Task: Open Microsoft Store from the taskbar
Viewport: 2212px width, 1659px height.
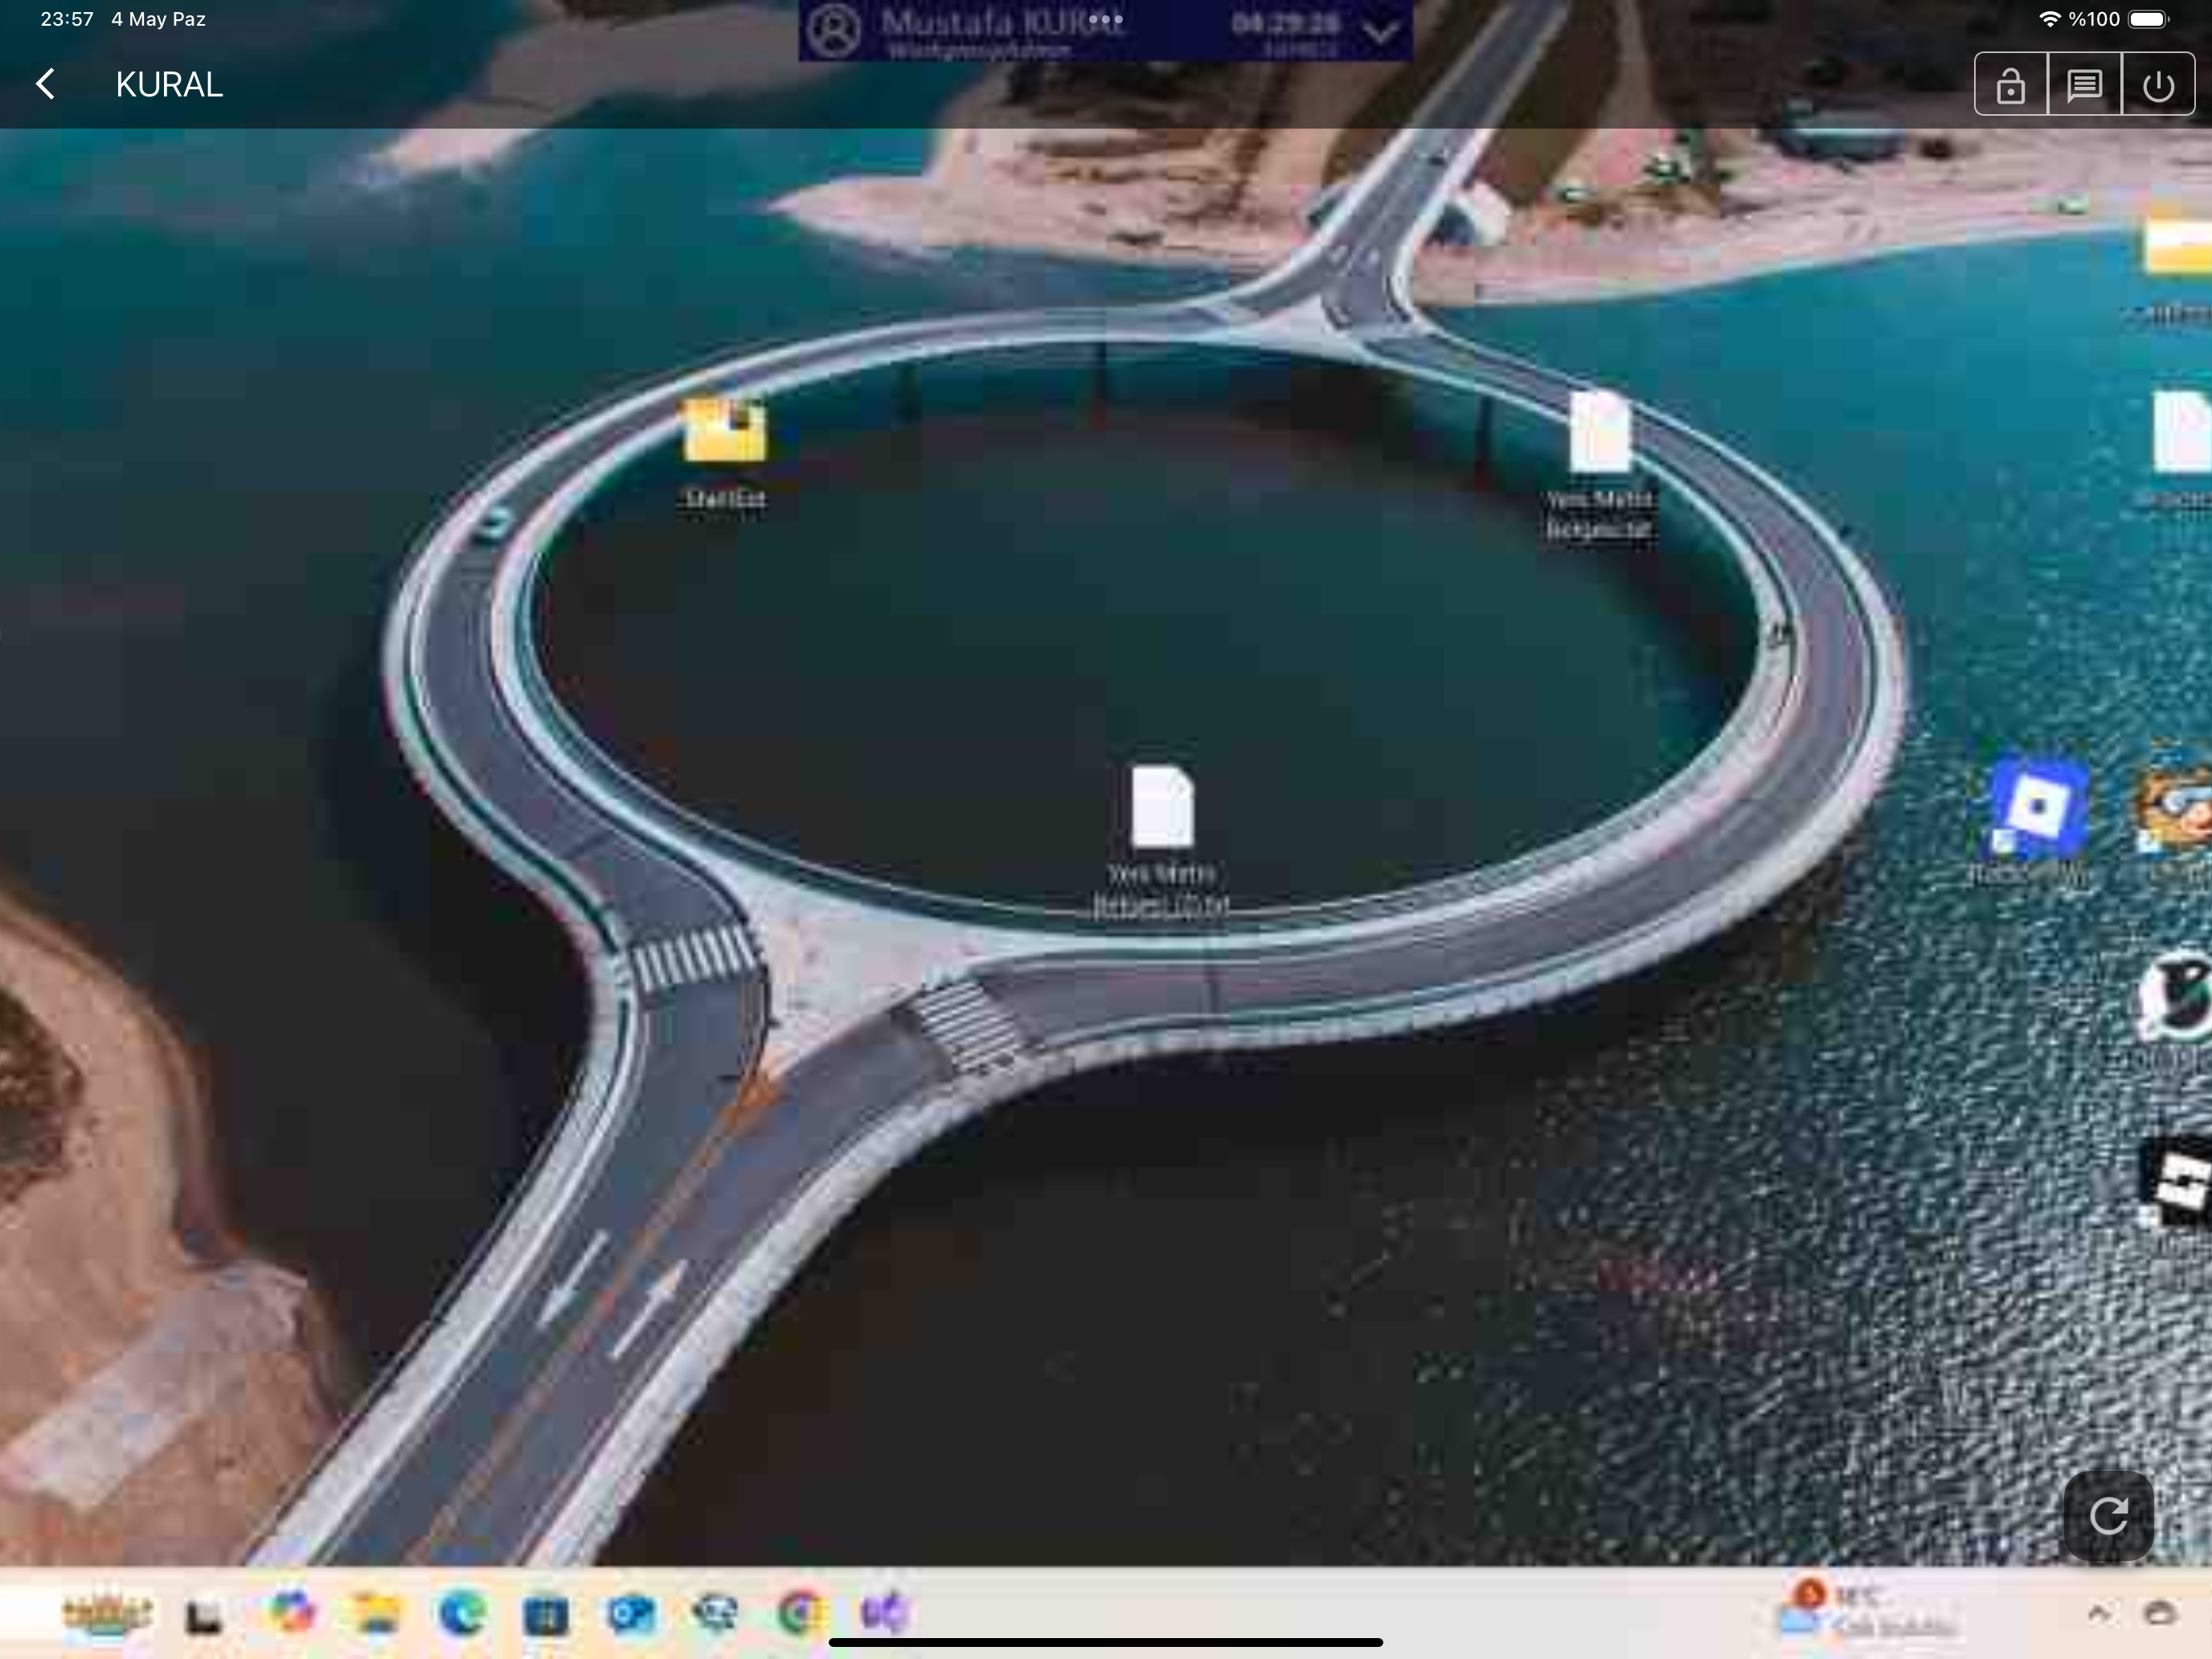Action: (x=546, y=1615)
